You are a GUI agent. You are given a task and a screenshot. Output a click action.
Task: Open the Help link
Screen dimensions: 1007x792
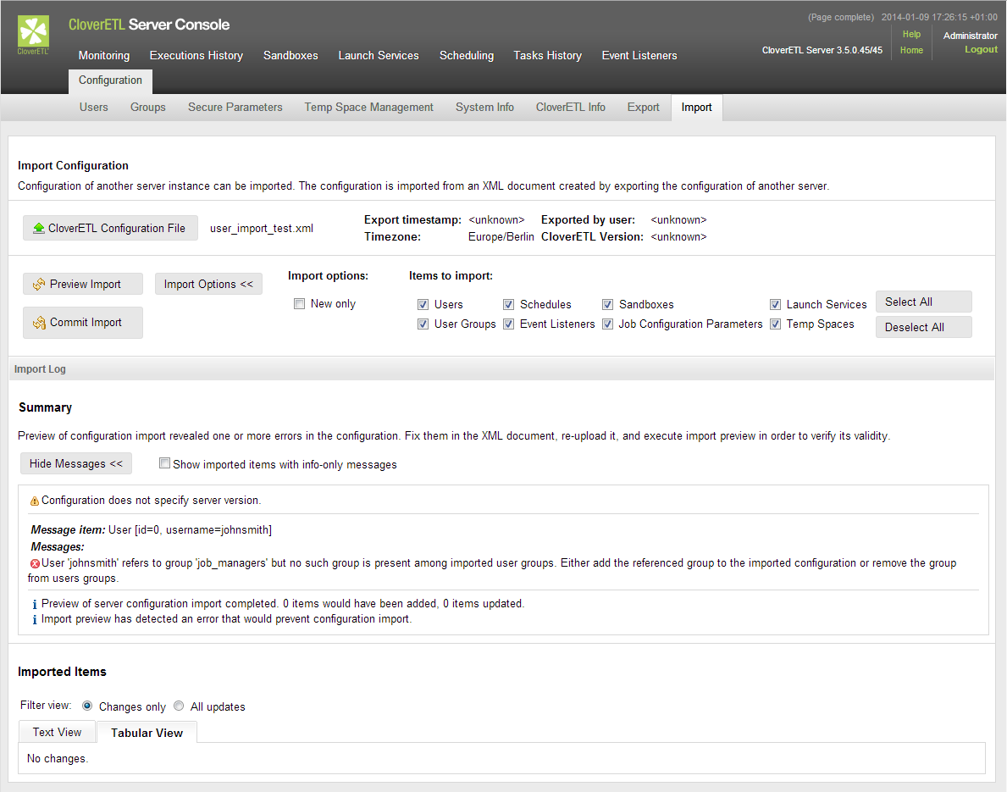(x=911, y=34)
